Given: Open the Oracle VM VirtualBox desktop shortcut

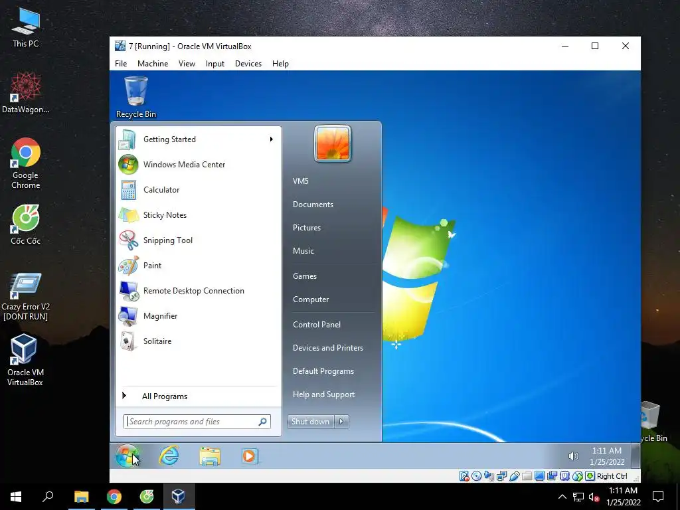Looking at the screenshot, I should [x=25, y=360].
